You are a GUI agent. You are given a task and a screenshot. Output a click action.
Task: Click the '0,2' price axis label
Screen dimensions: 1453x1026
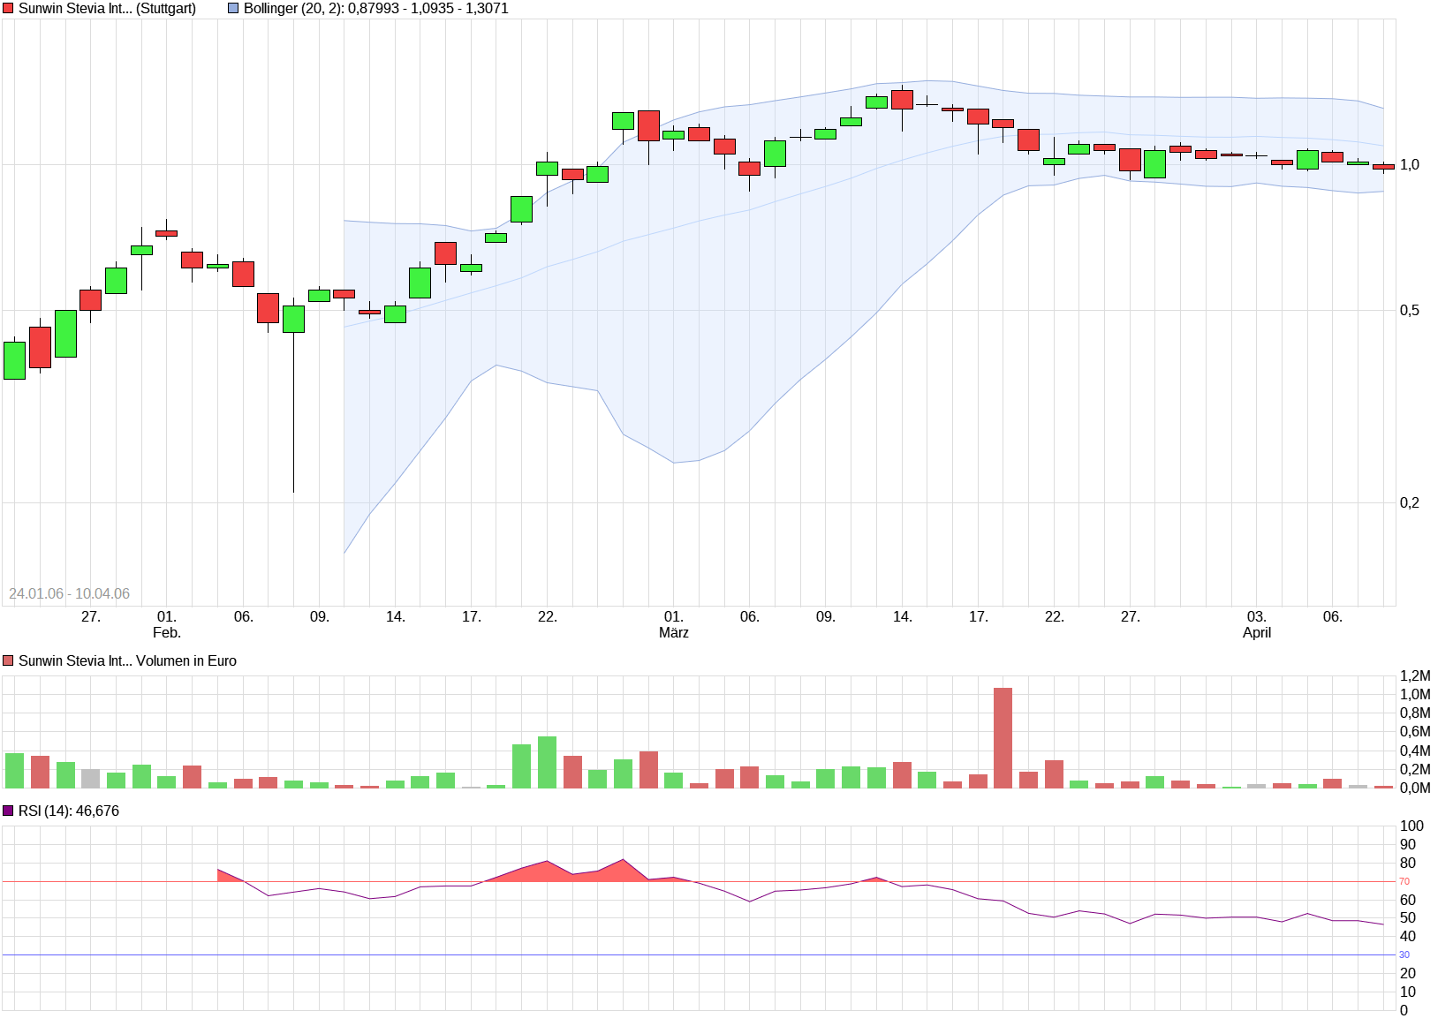tap(1410, 503)
